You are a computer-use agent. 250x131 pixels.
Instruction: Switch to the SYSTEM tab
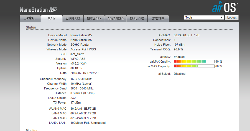[158, 19]
